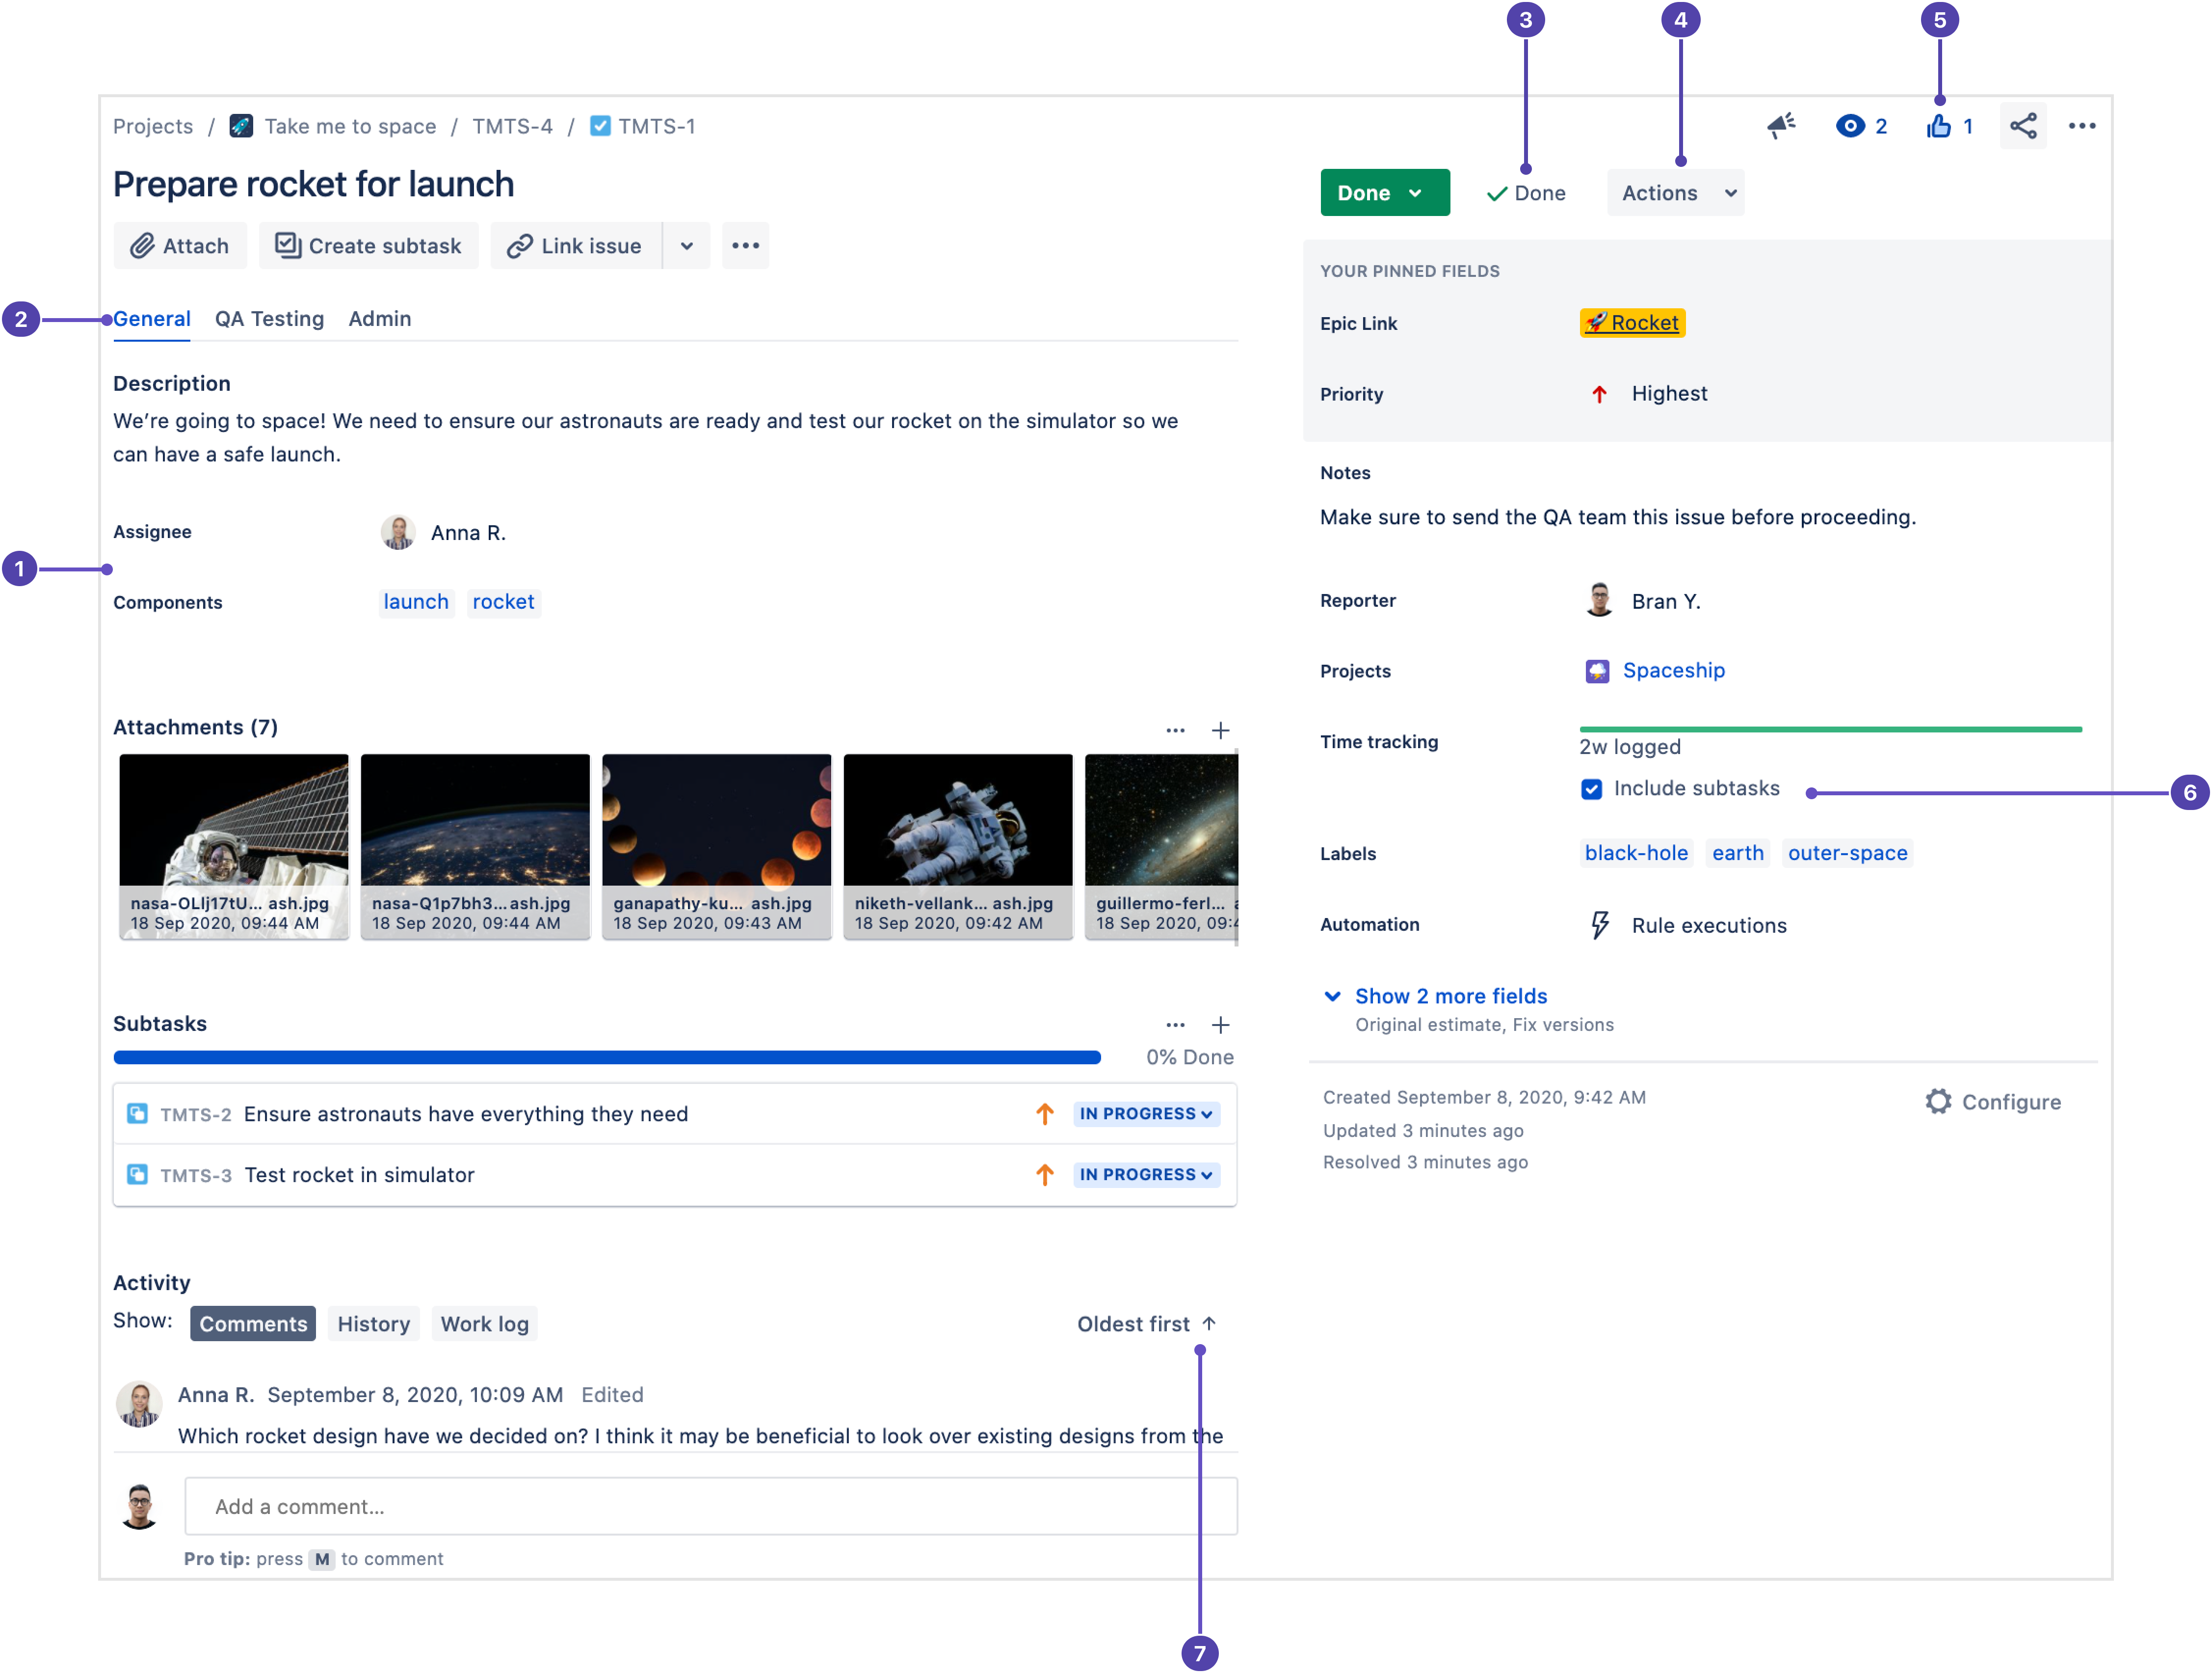Click the Attach paperclip button
The height and width of the screenshot is (1675, 2212).
coord(180,246)
